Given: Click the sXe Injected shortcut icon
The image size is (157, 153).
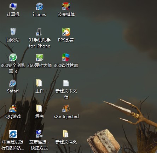Looking at the screenshot, I should pyautogui.click(x=66, y=108).
